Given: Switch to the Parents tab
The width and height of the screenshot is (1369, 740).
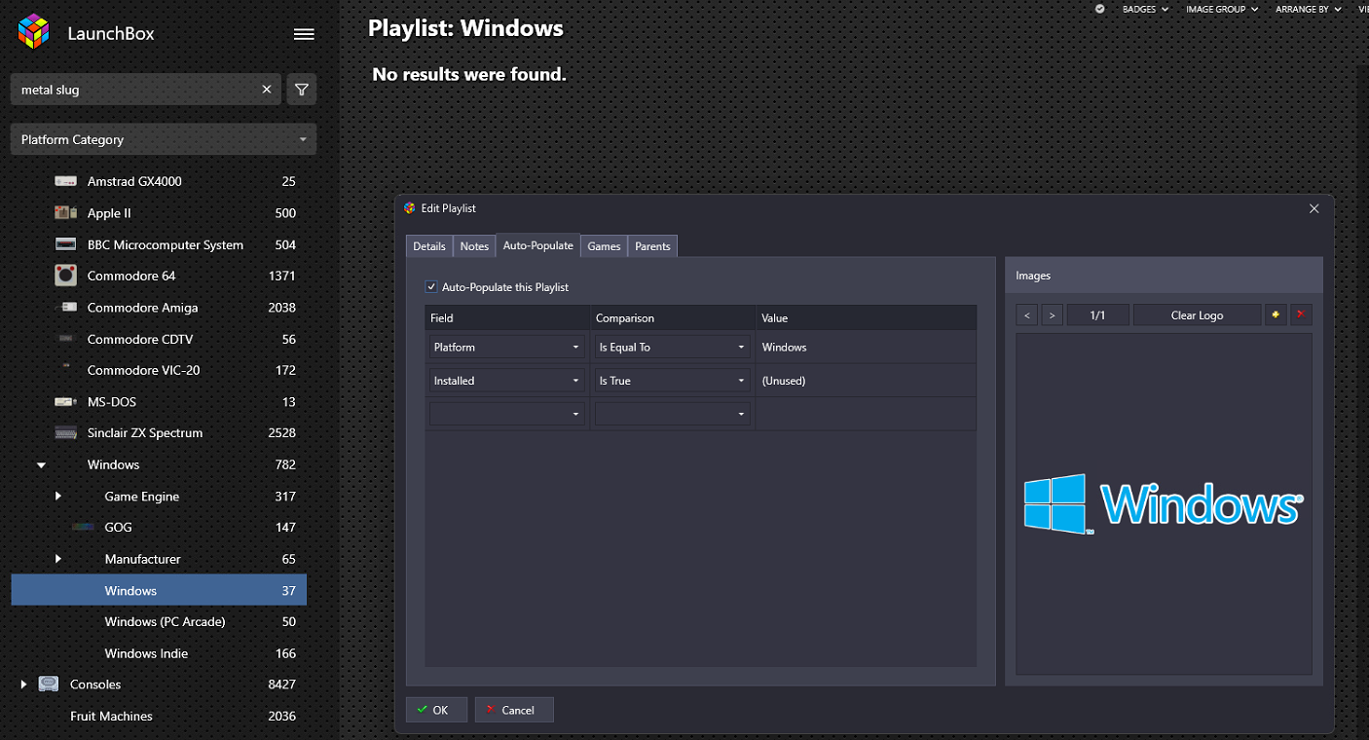Looking at the screenshot, I should [652, 246].
